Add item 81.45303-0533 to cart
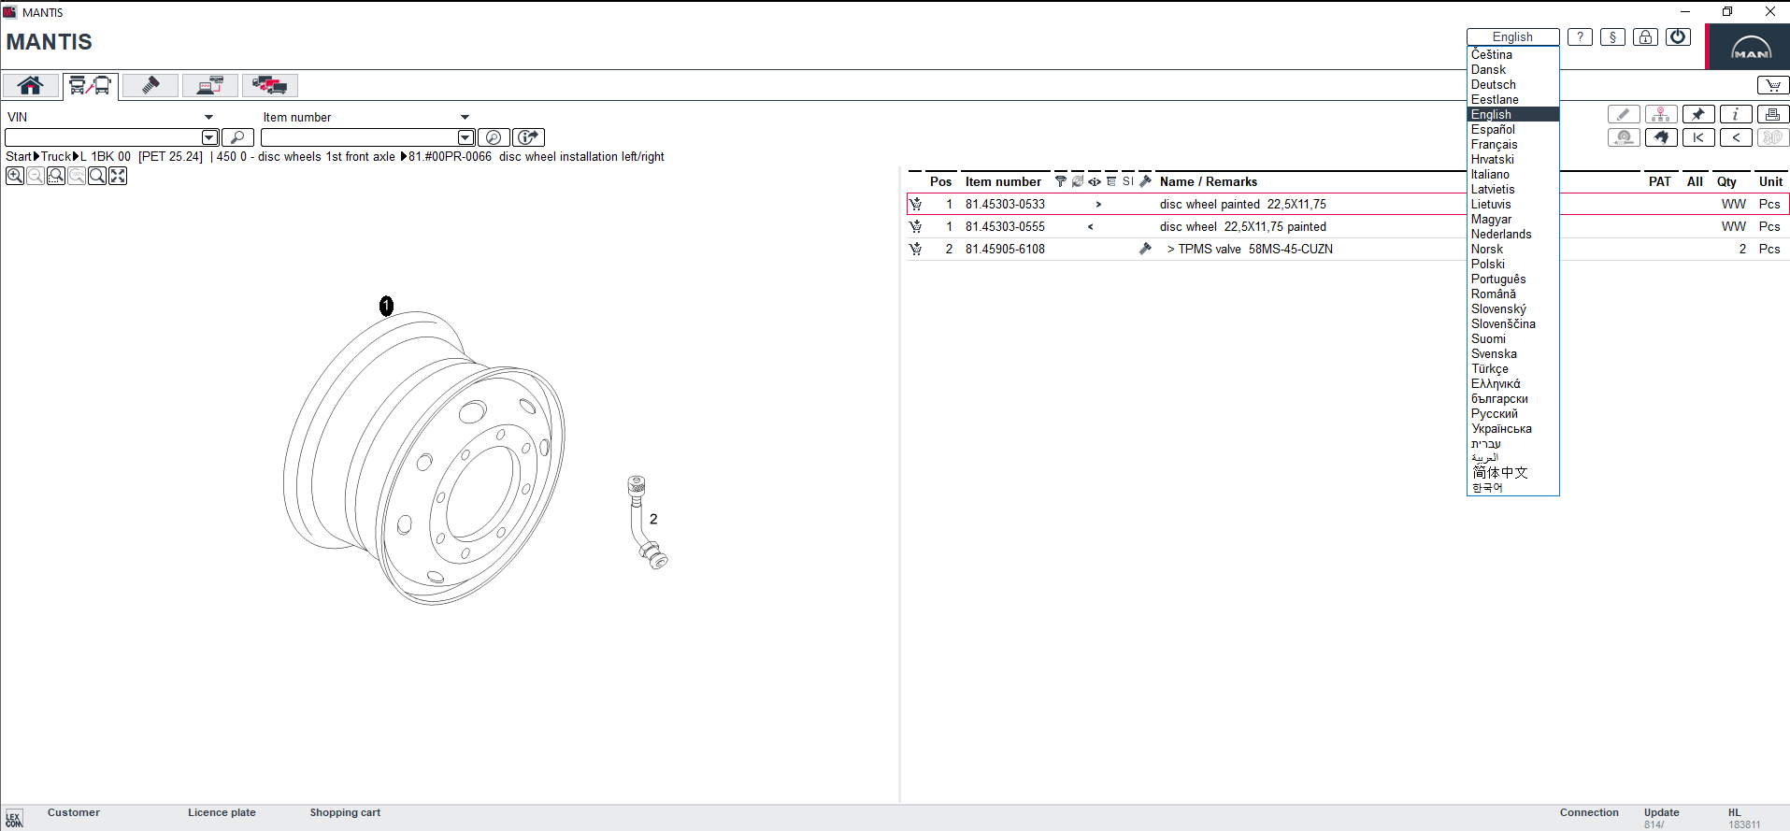This screenshot has width=1790, height=831. [915, 204]
